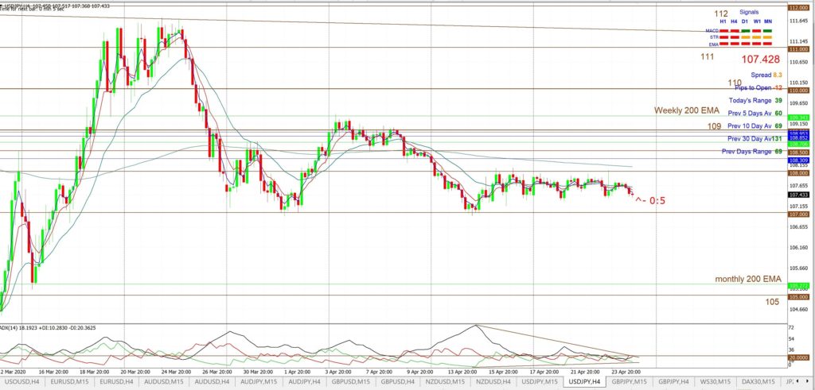Click the Prev Days Range line

click(752, 152)
